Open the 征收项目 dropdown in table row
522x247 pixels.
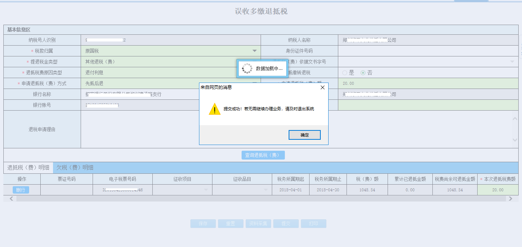pos(206,190)
